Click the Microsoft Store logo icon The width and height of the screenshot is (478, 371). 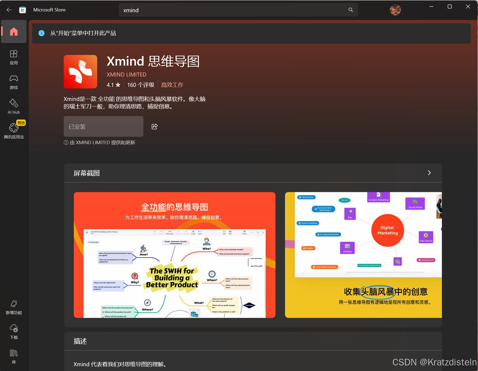tap(22, 10)
